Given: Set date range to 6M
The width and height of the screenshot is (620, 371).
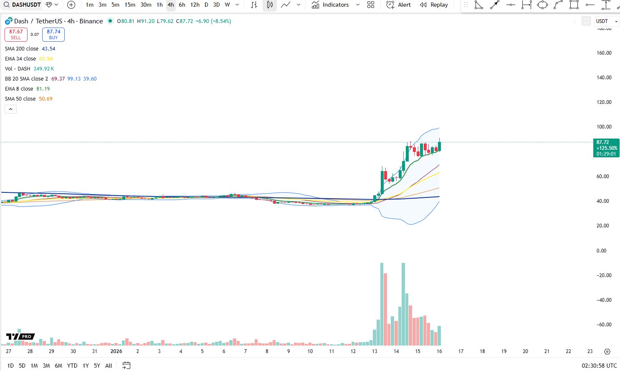Looking at the screenshot, I should (58, 366).
